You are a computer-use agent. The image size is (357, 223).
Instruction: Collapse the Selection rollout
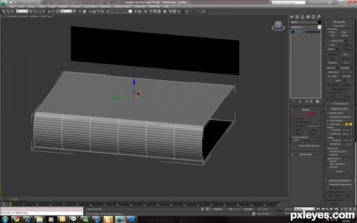(x=306, y=110)
